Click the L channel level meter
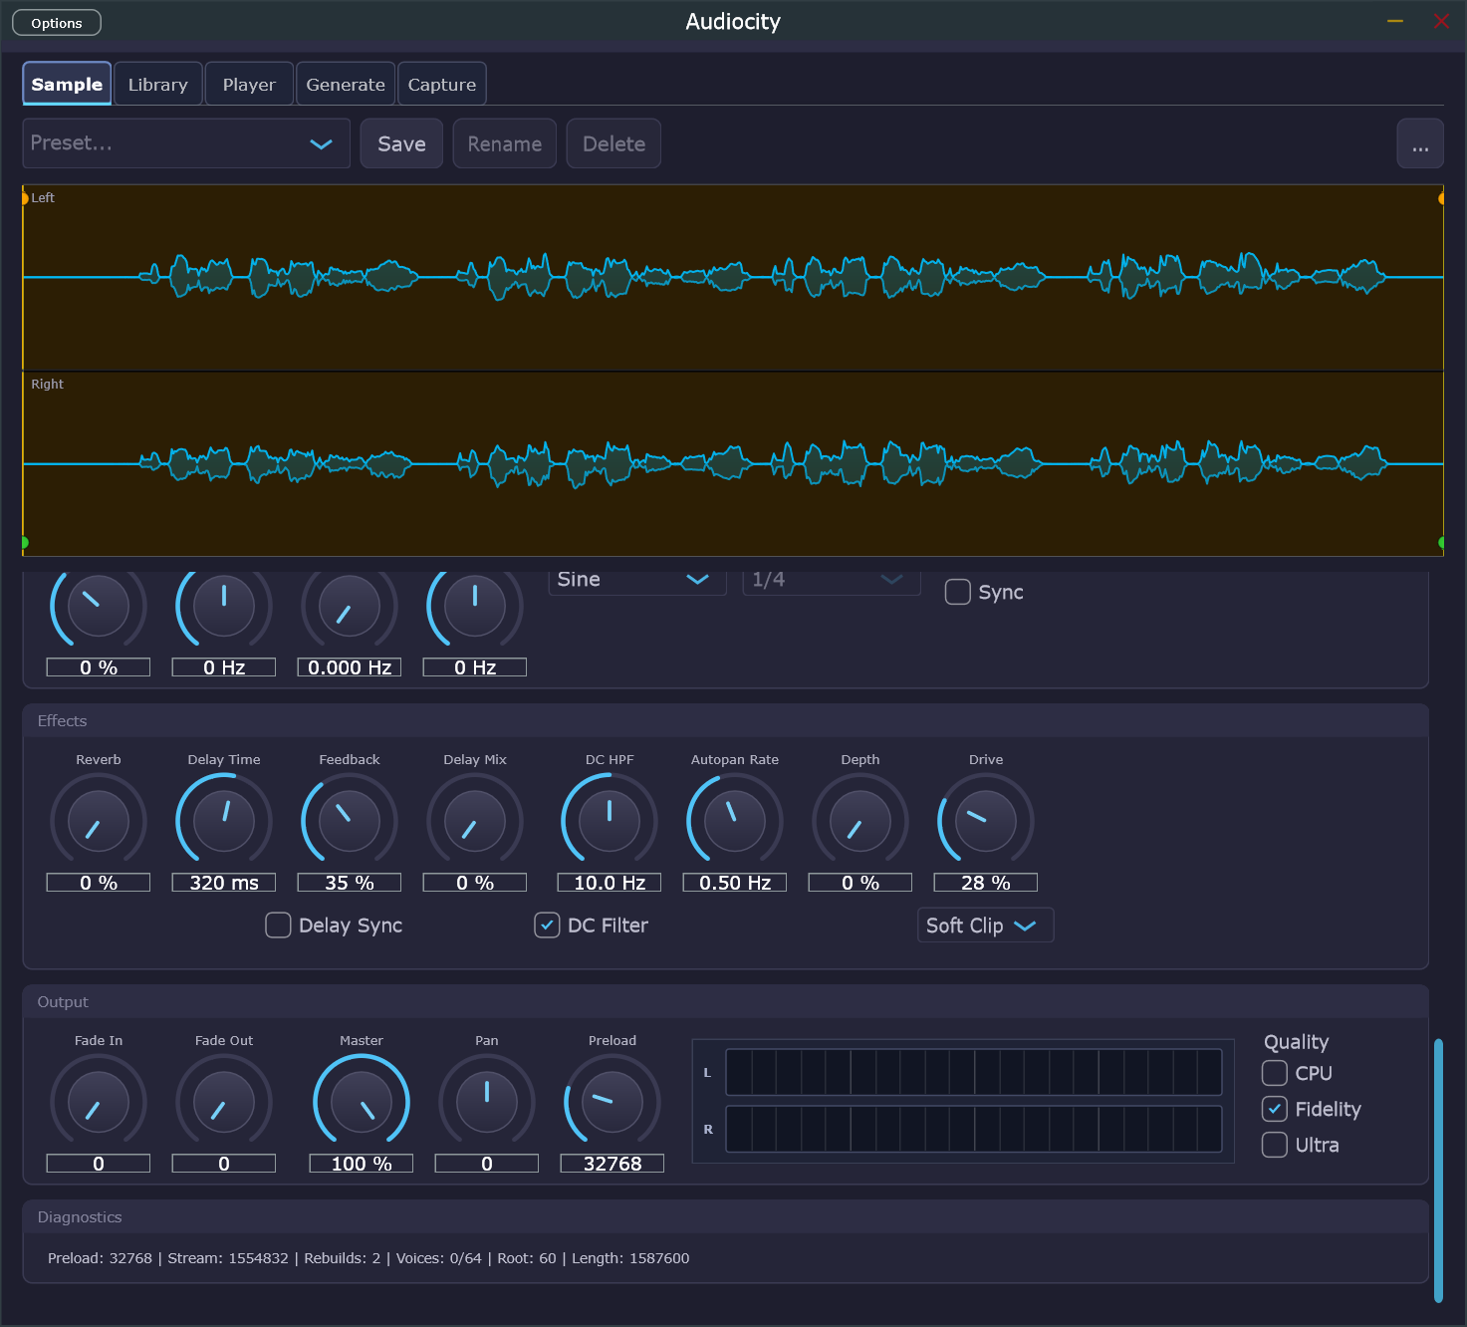The image size is (1467, 1327). click(x=974, y=1072)
